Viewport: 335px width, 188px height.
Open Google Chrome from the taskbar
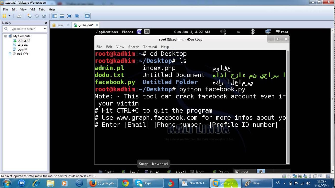point(125,183)
